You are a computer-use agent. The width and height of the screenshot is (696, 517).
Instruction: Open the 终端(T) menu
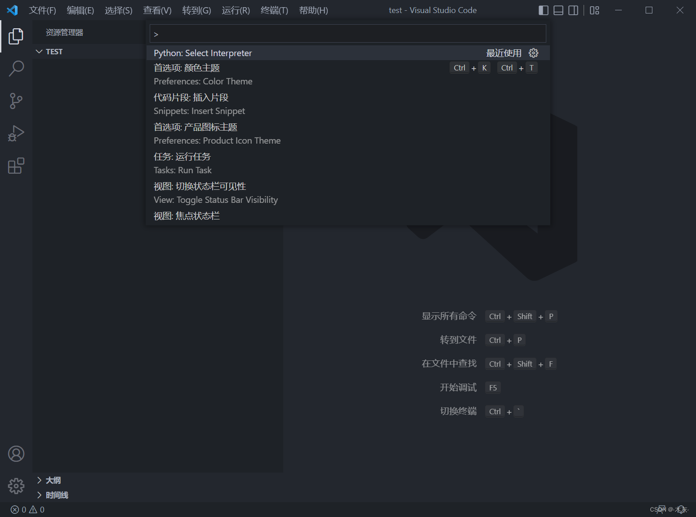274,10
